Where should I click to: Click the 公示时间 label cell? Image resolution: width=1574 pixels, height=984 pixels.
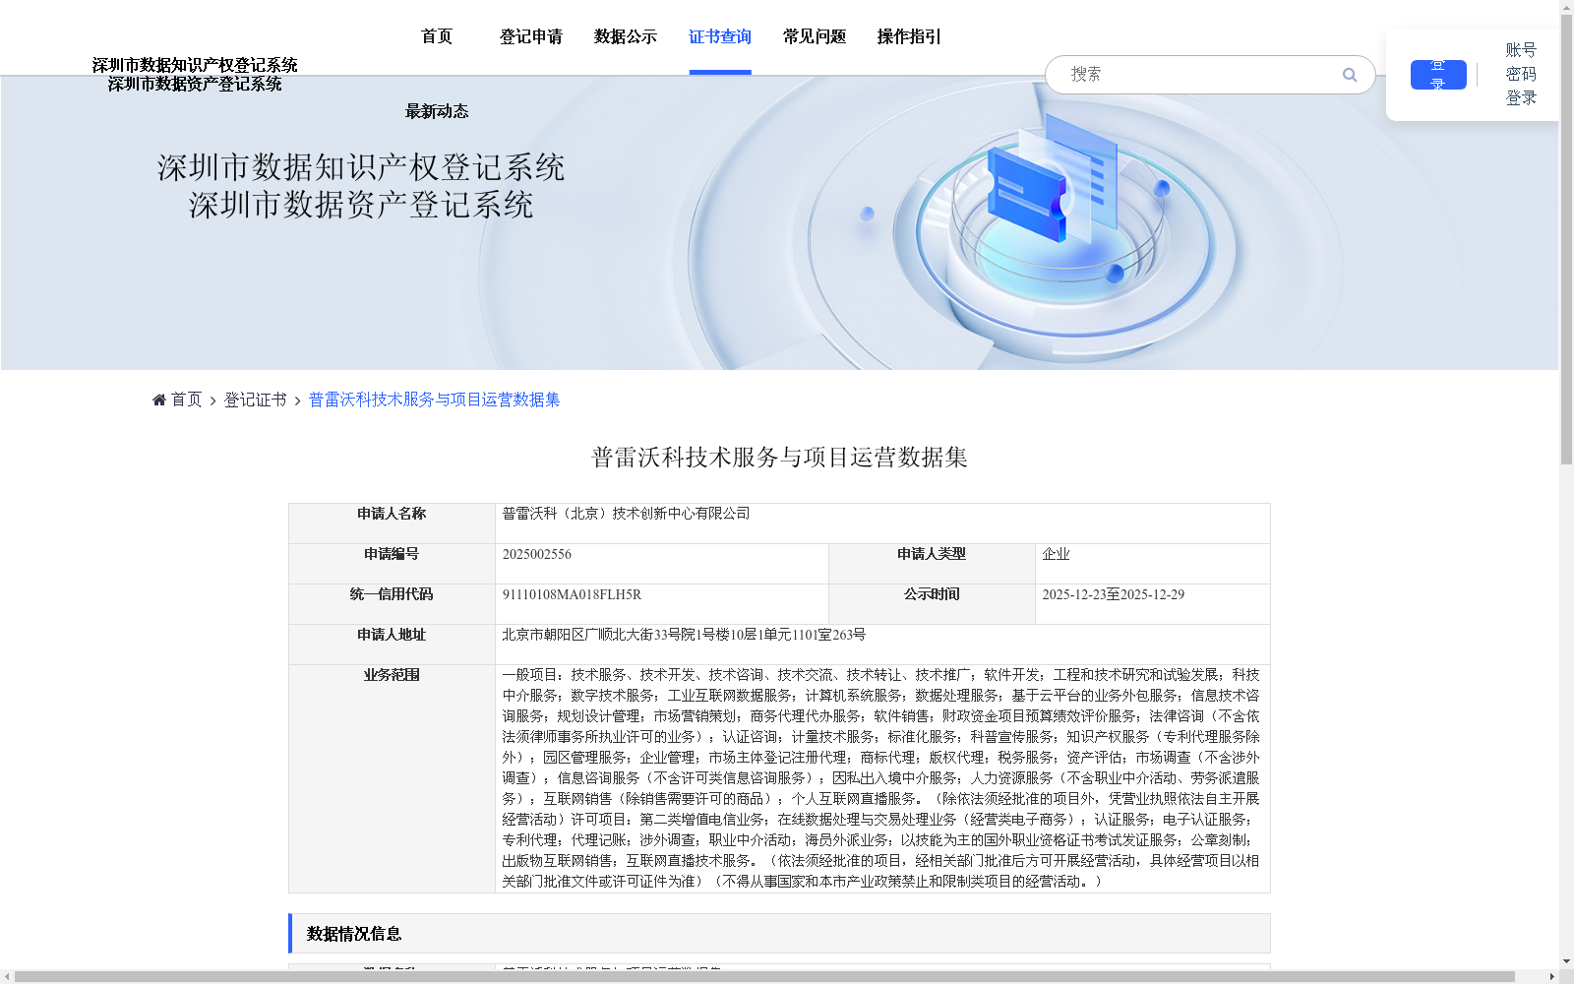(x=932, y=604)
